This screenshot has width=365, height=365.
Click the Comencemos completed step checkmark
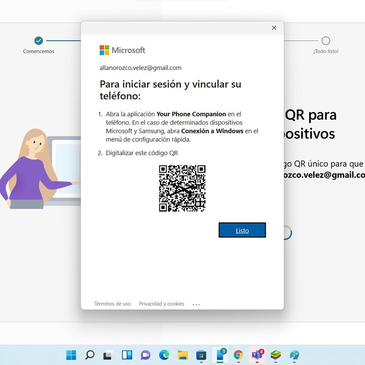point(39,41)
